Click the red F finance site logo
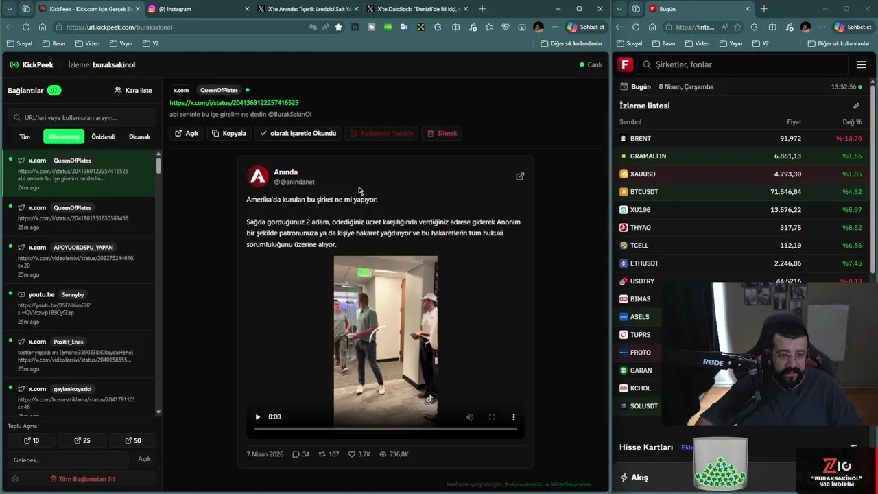Viewport: 878px width, 494px height. [x=625, y=64]
